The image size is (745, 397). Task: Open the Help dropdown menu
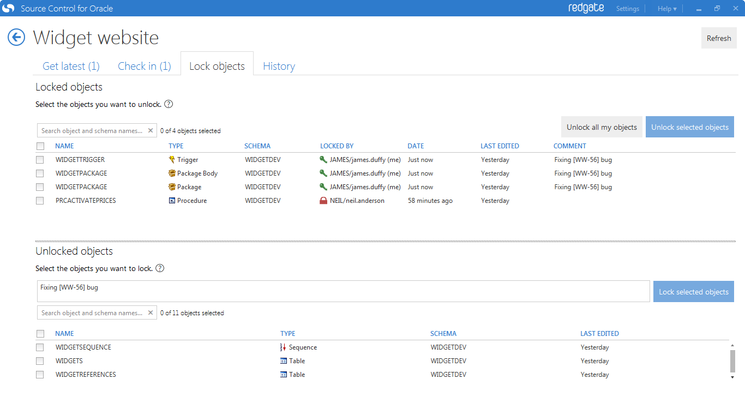(666, 9)
